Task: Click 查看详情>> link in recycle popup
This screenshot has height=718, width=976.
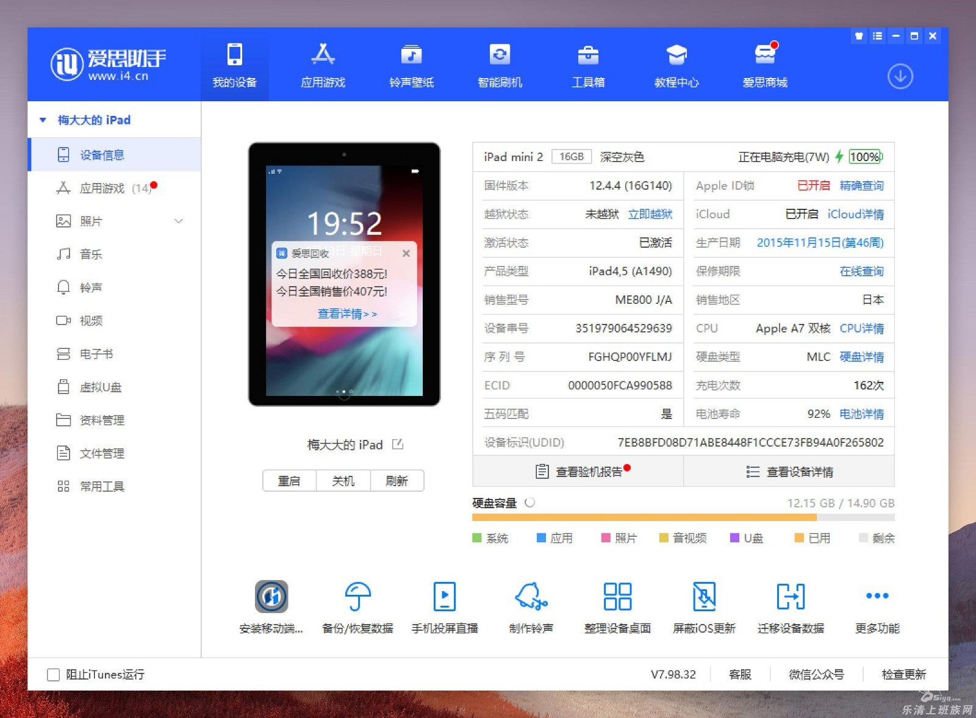Action: click(x=347, y=314)
